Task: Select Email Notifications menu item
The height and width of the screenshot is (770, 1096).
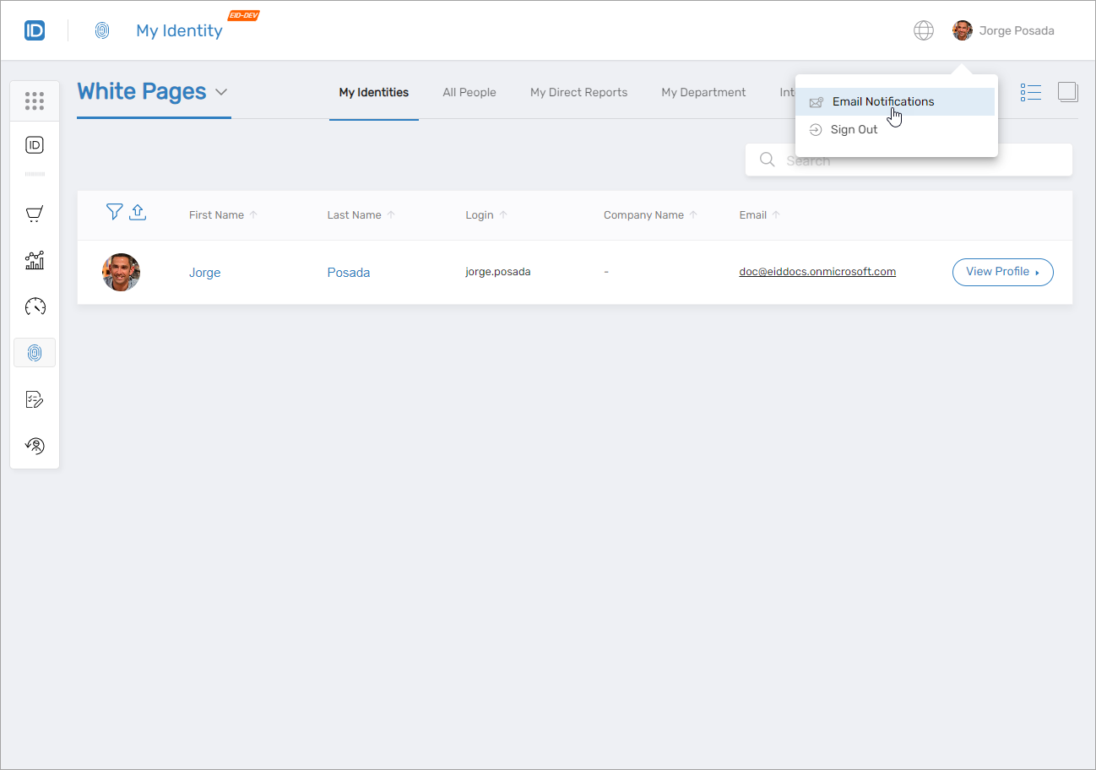Action: (882, 102)
